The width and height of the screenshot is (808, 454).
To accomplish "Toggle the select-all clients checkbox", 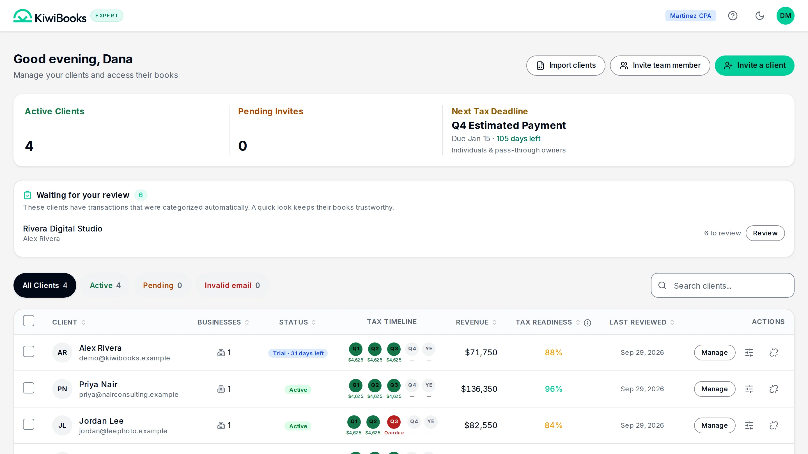I will (x=29, y=321).
